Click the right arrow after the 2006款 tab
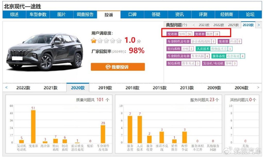 point(258,88)
